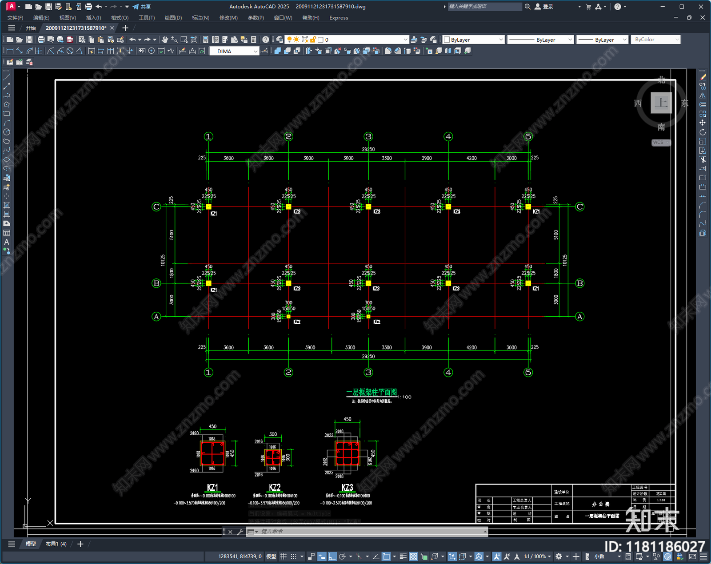711x564 pixels.
Task: Toggle Clean Screen in status bar
Action: 693,556
